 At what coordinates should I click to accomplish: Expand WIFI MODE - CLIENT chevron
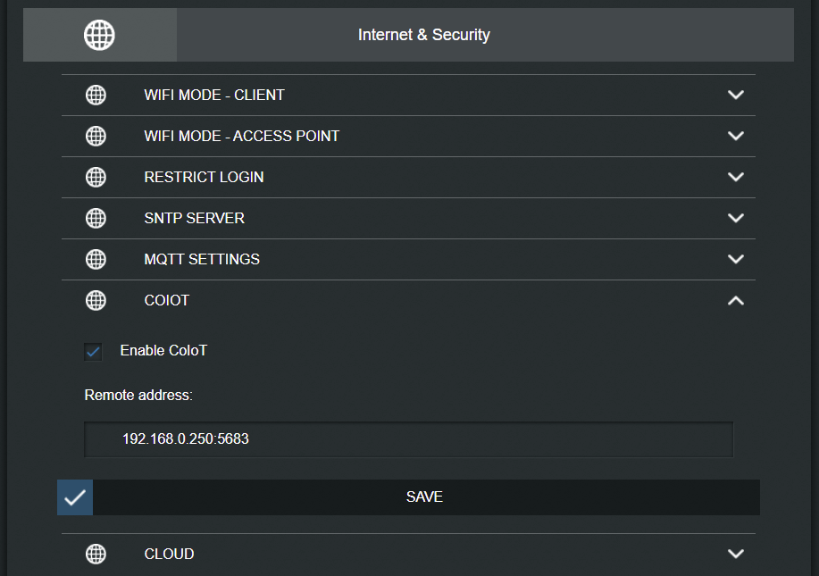coord(736,95)
